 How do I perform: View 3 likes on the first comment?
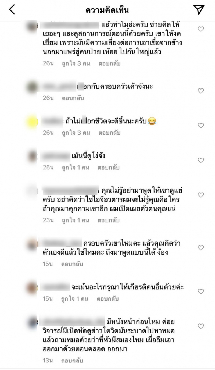76,64
